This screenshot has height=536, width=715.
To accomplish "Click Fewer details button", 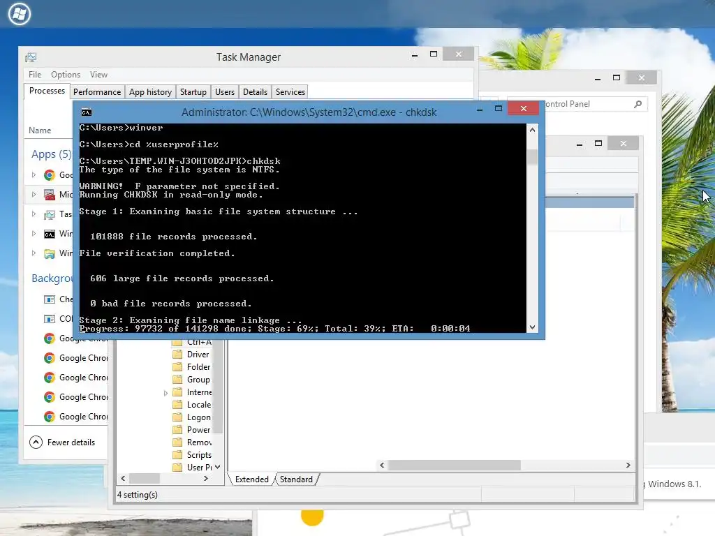I will [x=62, y=442].
